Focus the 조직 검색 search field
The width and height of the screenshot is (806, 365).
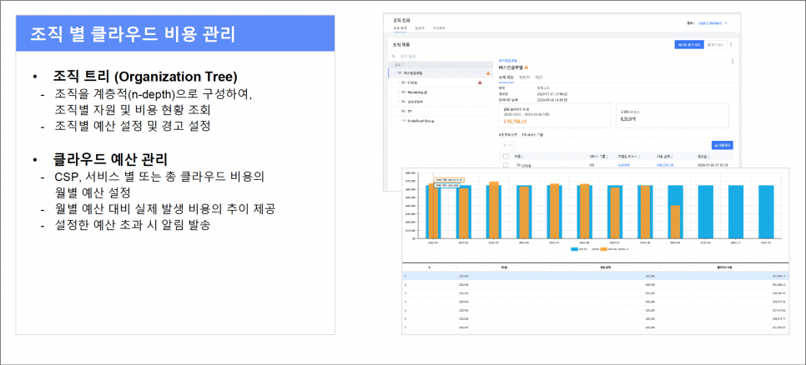(x=442, y=57)
